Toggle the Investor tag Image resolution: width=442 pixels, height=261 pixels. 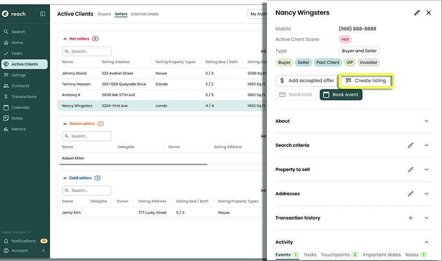coord(368,63)
